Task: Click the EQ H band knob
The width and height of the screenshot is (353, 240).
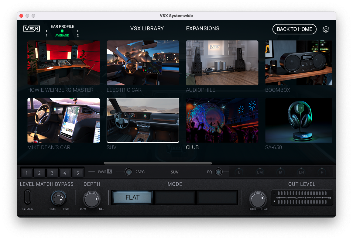Action: [x=322, y=172]
